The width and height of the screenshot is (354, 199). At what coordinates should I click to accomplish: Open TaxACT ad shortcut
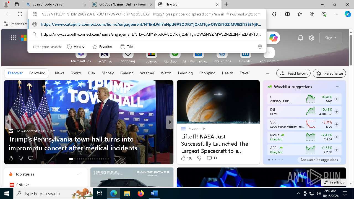click(x=105, y=57)
